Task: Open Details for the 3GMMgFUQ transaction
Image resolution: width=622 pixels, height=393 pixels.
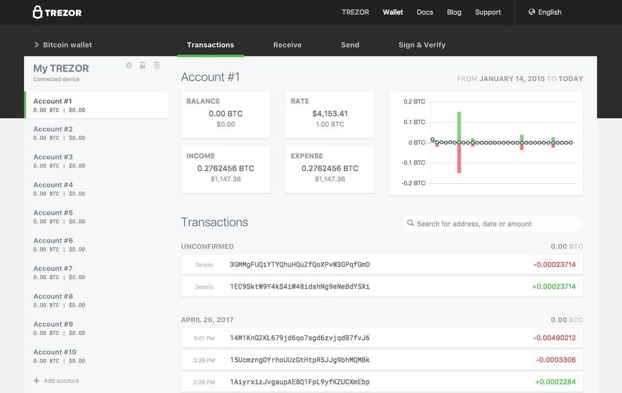Action: pyautogui.click(x=204, y=264)
